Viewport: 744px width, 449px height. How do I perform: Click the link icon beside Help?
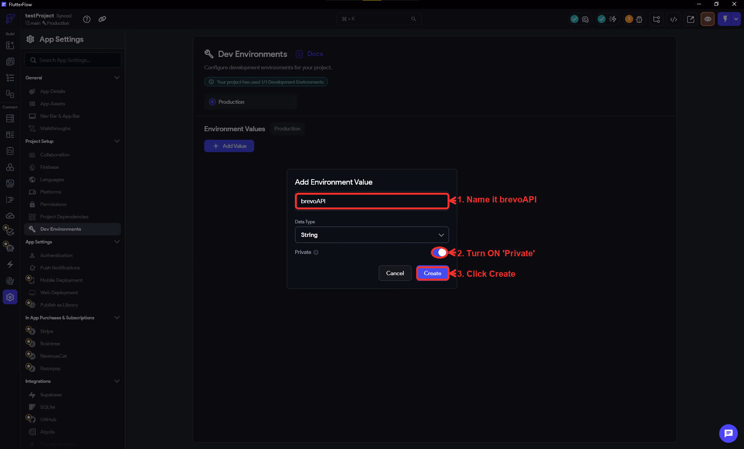click(x=102, y=19)
